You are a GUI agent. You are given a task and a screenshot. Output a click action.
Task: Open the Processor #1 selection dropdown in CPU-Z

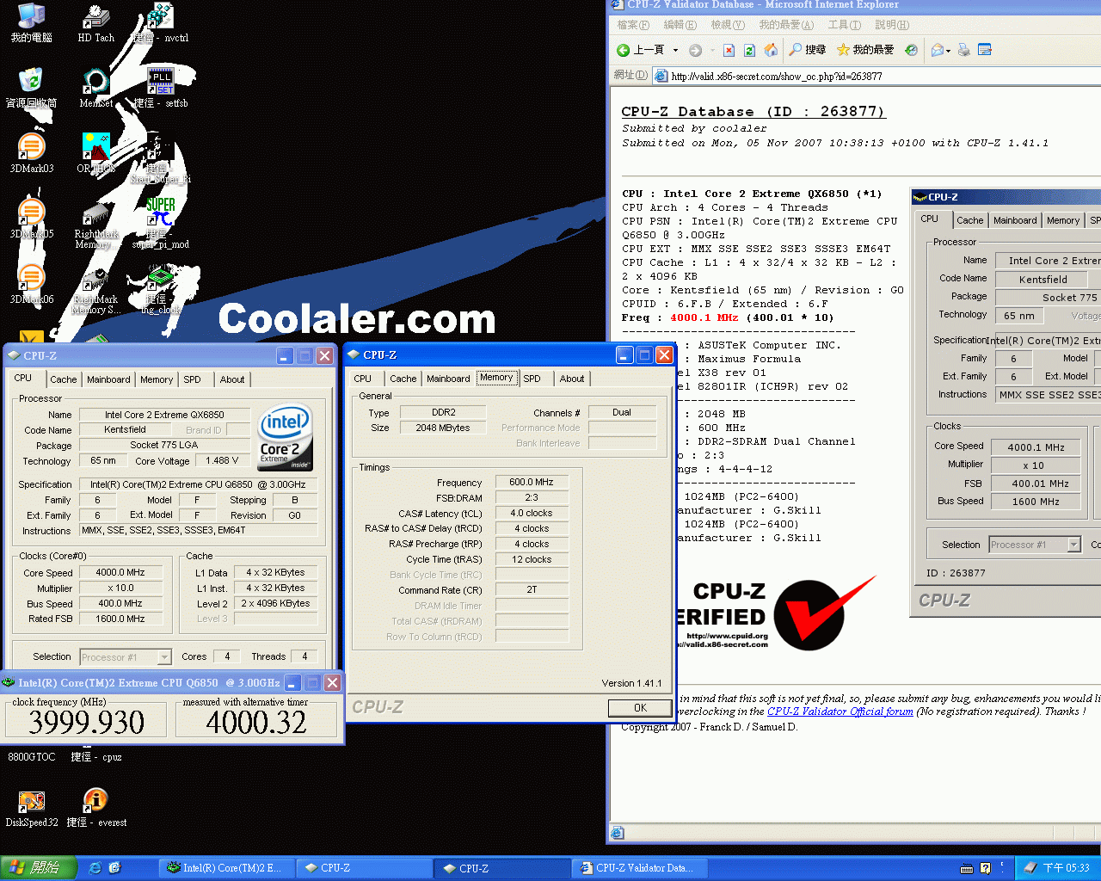pyautogui.click(x=163, y=657)
